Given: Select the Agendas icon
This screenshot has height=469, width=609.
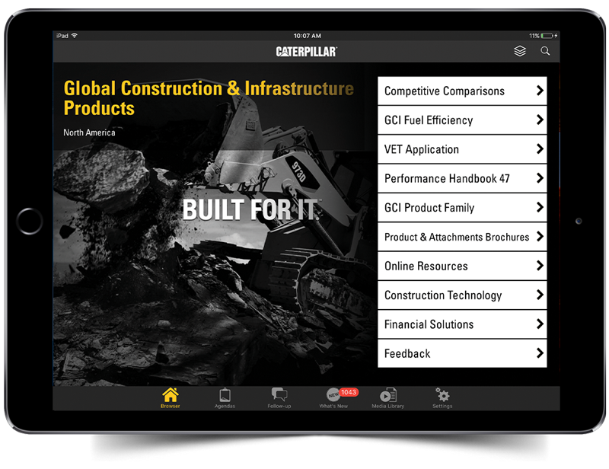Looking at the screenshot, I should [x=225, y=396].
